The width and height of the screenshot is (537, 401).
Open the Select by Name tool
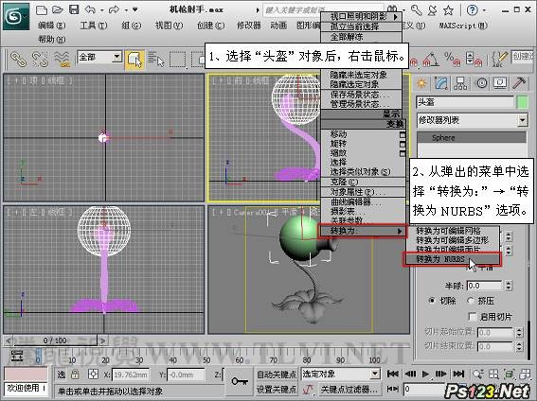tap(156, 59)
